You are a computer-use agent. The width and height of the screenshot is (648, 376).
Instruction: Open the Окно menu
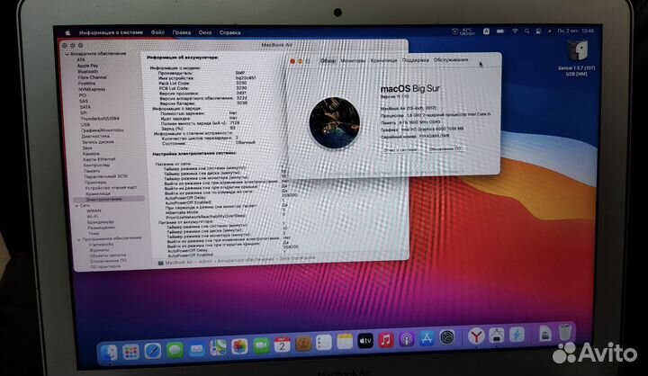click(205, 32)
